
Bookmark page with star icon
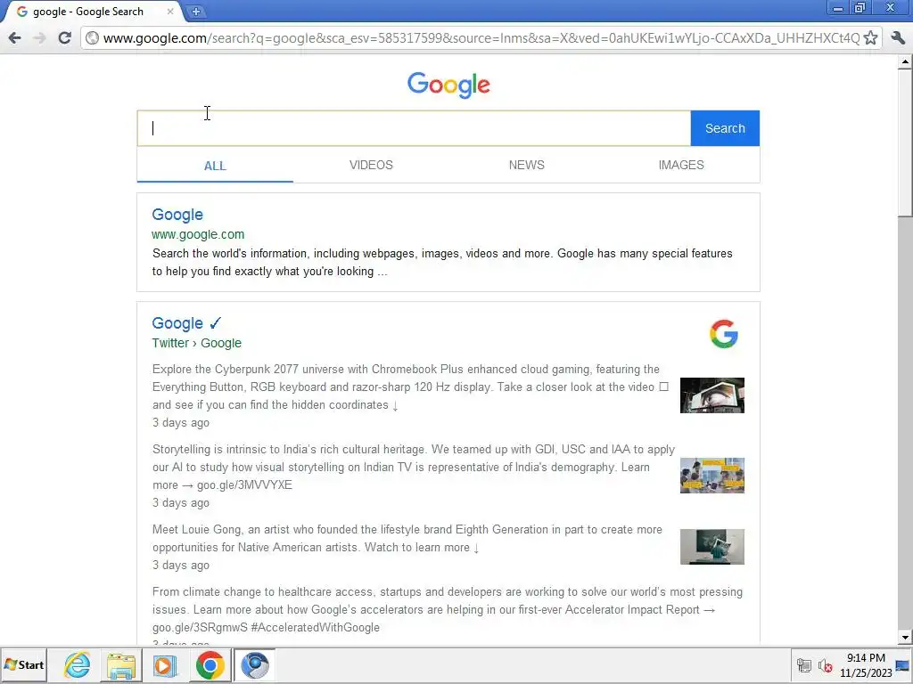870,37
